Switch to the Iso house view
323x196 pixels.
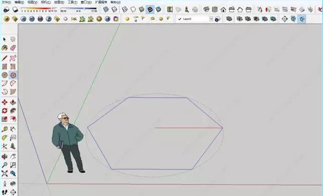coord(206,10)
